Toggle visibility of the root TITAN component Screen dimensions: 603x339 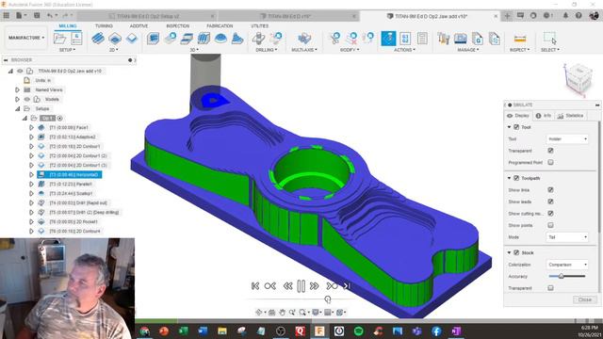pyautogui.click(x=20, y=72)
